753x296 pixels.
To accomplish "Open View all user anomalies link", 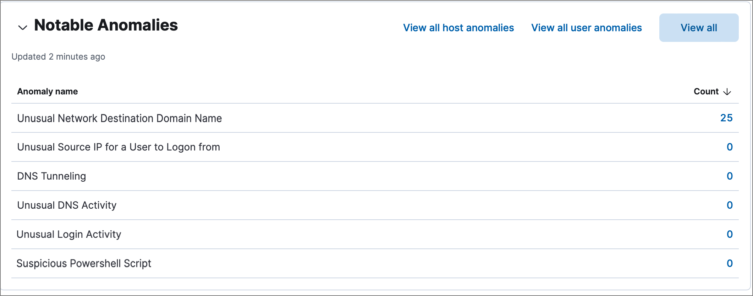I will tap(586, 27).
